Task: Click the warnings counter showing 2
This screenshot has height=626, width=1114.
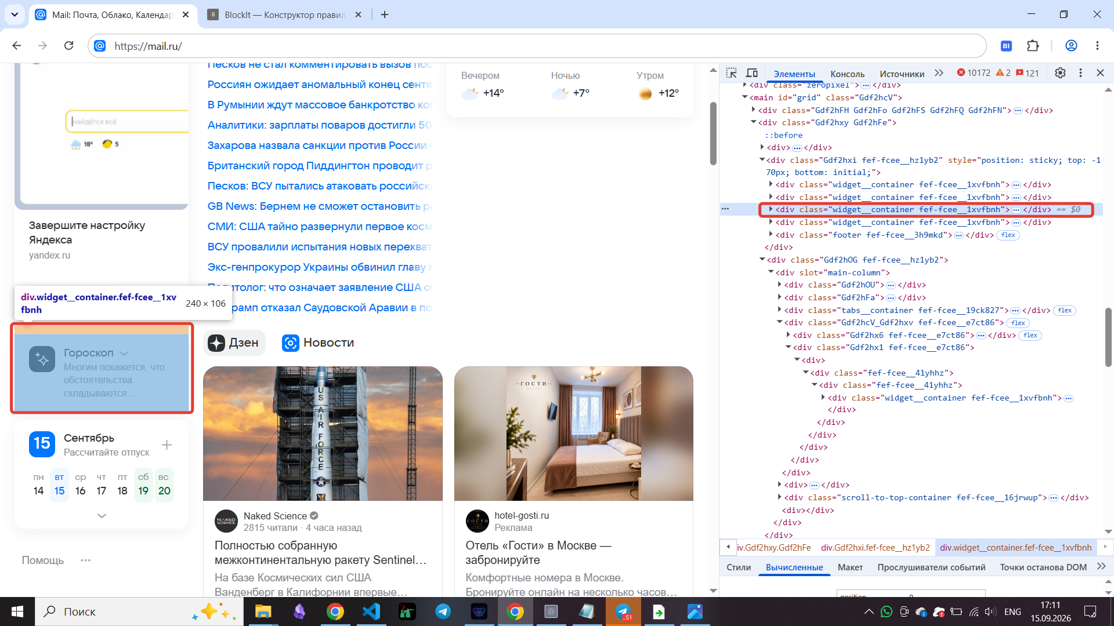Action: click(x=1003, y=73)
